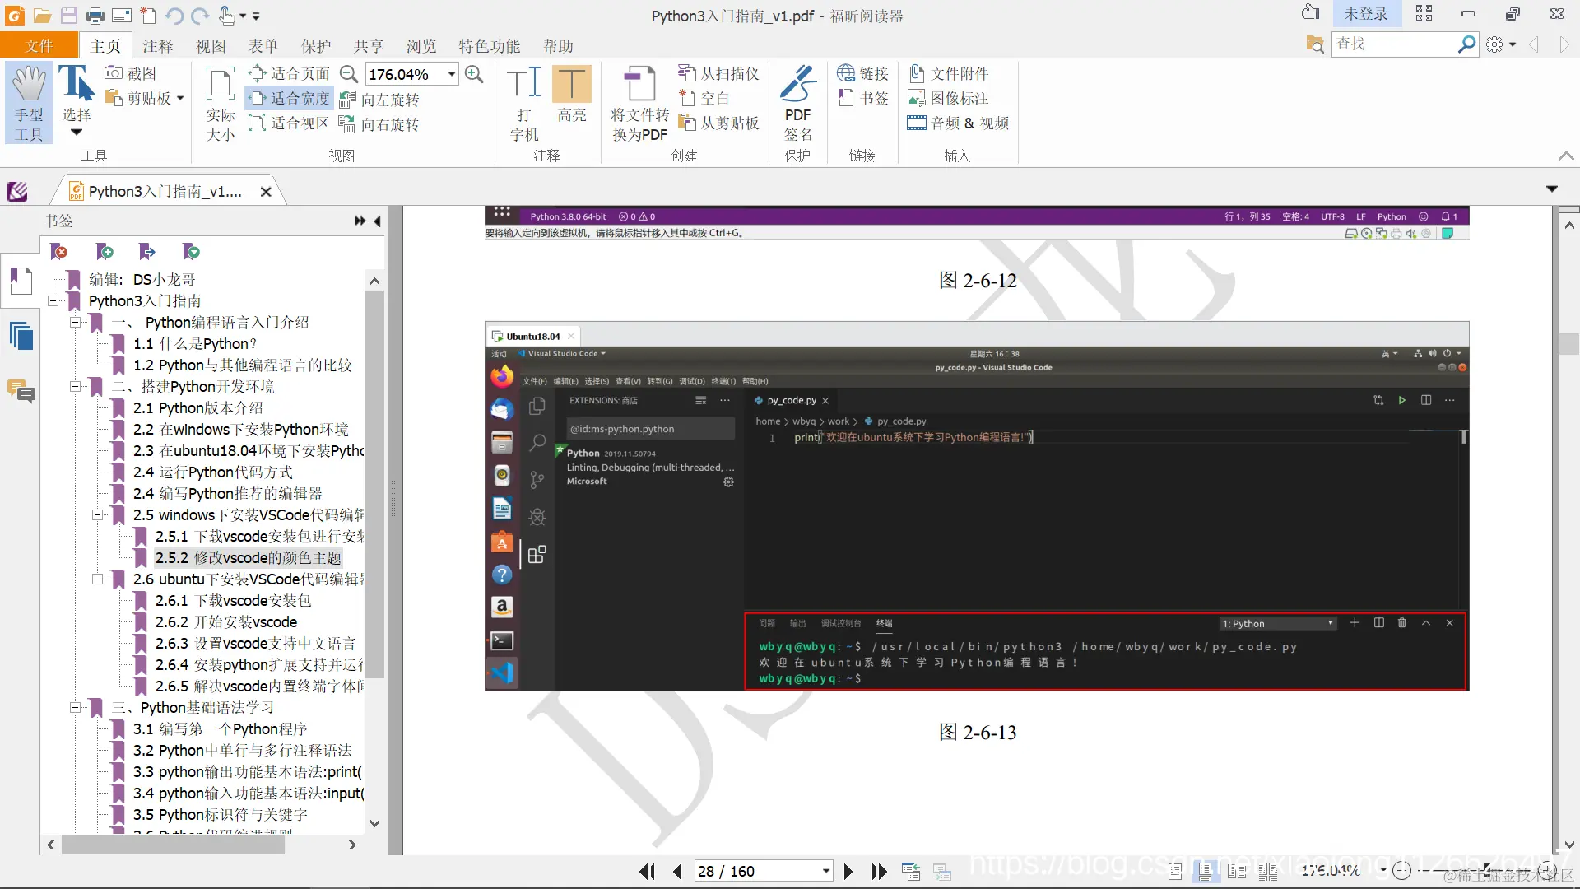
Task: Open the page number dropdown
Action: point(825,871)
